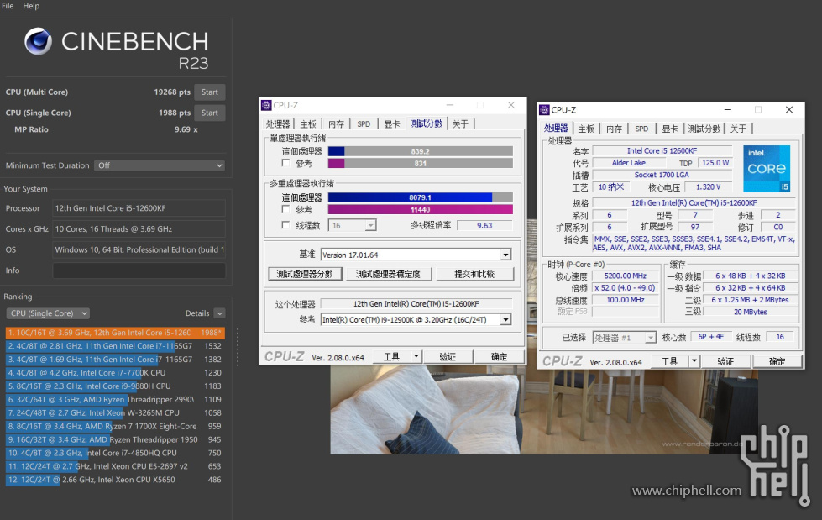This screenshot has width=822, height=520.
Task: Switch to 关于 tab in benchmark CPU-Z window
Action: pyautogui.click(x=460, y=123)
